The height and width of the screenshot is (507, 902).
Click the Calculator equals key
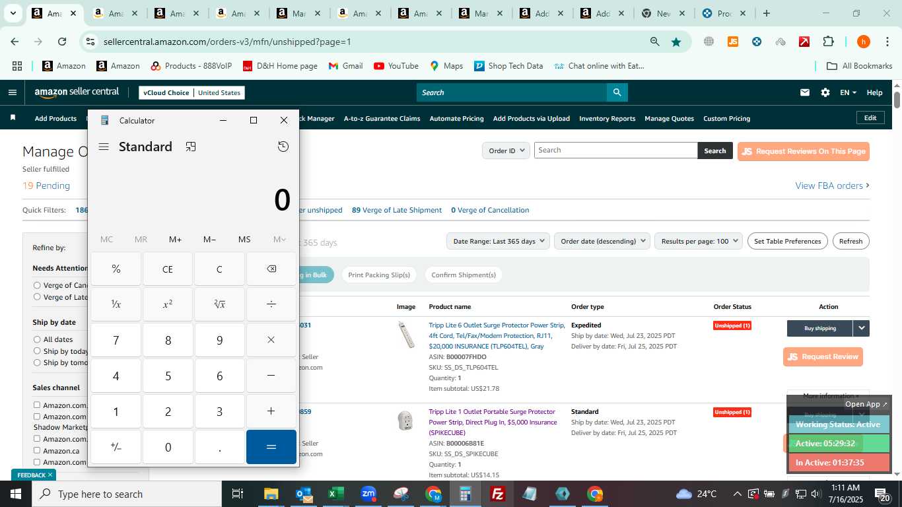pyautogui.click(x=271, y=447)
